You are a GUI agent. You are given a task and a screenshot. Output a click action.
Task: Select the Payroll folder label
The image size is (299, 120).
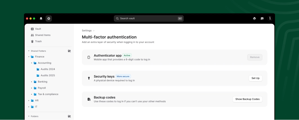pos(42,88)
